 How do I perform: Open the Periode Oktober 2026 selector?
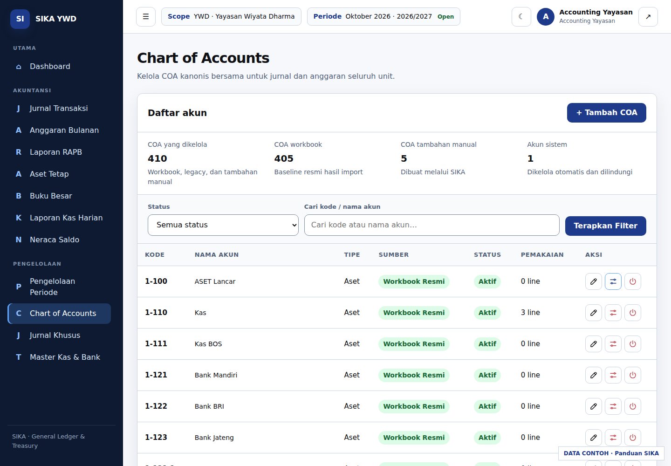pyautogui.click(x=383, y=16)
